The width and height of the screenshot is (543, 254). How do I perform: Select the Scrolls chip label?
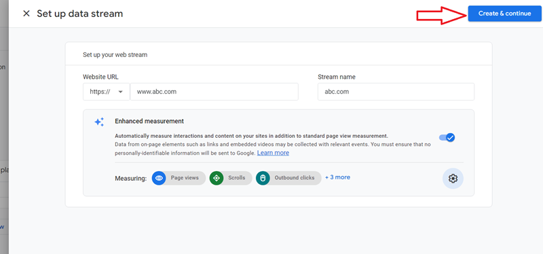[x=236, y=178]
